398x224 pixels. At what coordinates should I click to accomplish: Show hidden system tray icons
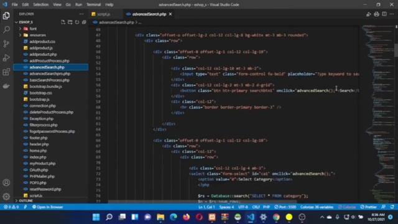point(322,217)
